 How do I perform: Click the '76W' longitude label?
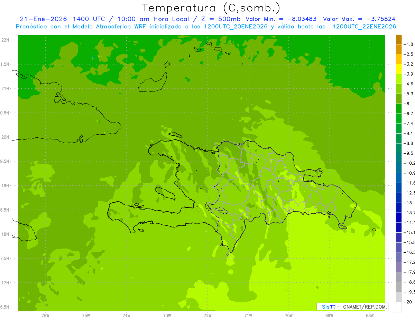coord(45,316)
